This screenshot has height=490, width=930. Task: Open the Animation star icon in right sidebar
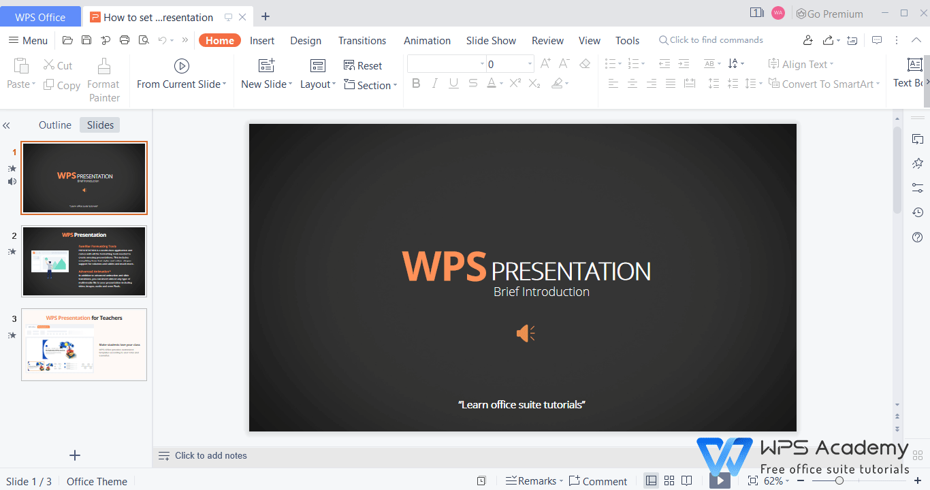[x=918, y=164]
